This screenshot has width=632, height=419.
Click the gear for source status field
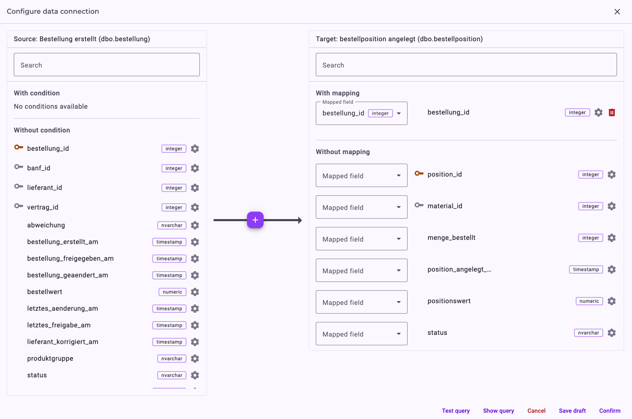click(195, 375)
